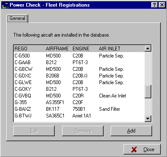Screen dimensions: 167x157
Task: Click the AS355F1 airframe cell
Action: (55, 102)
